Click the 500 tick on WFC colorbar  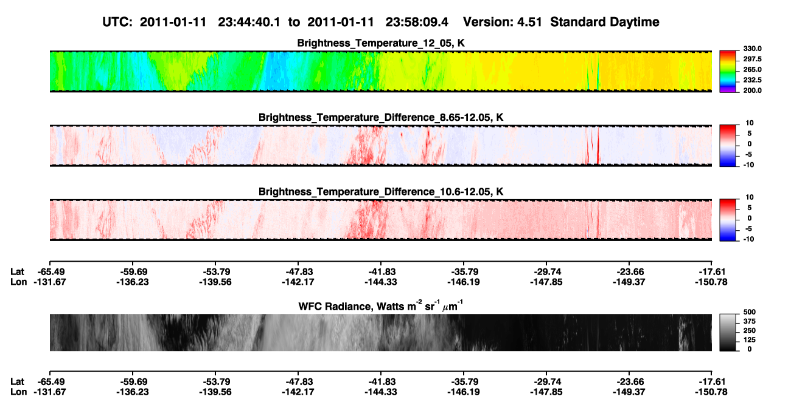click(x=748, y=311)
